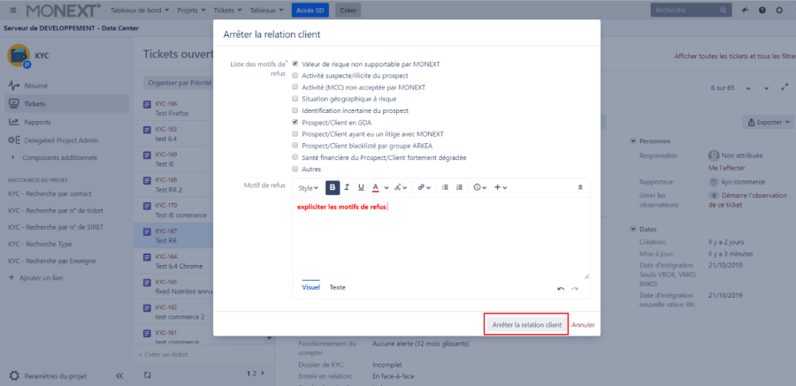Viewport: 796px width, 386px height.
Task: Check Activité suspecte/illicite du prospect
Action: coord(295,76)
